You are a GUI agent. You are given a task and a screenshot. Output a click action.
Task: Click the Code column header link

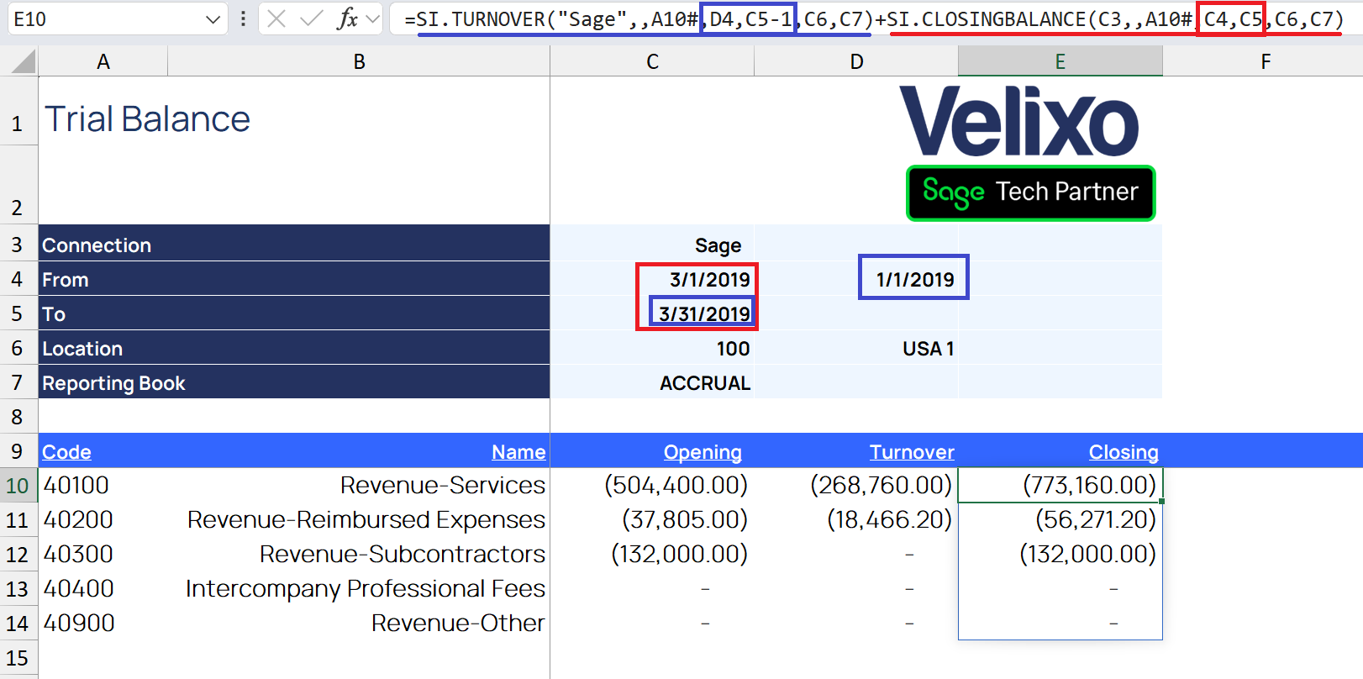pos(66,452)
